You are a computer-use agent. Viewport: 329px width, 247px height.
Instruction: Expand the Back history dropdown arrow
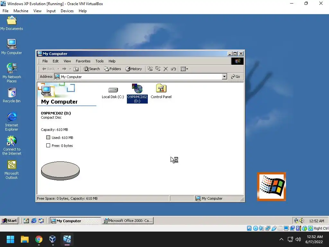(x=58, y=69)
